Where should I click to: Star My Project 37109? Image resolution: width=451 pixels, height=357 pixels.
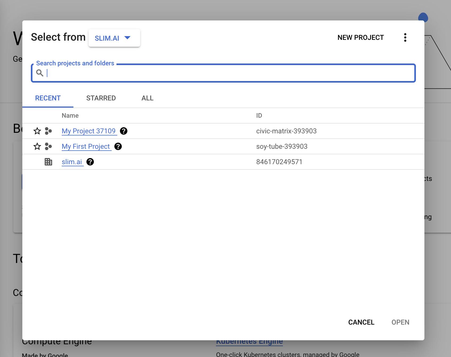click(37, 131)
